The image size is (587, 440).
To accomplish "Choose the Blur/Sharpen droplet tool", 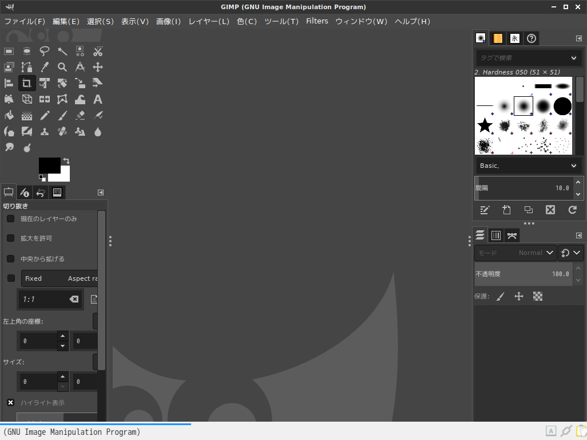I will [x=98, y=132].
